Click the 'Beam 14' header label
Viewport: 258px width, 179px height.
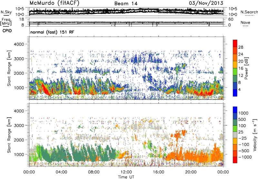[x=126, y=4]
